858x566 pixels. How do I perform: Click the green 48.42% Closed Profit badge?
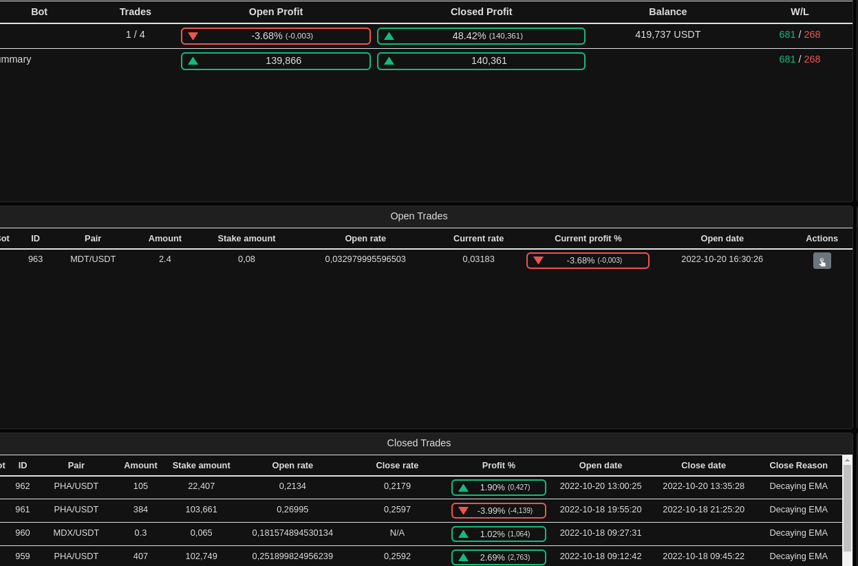click(x=481, y=36)
